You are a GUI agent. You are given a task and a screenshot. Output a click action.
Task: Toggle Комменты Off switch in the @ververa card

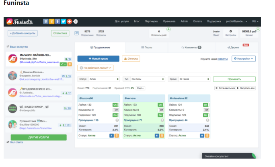click(x=161, y=110)
